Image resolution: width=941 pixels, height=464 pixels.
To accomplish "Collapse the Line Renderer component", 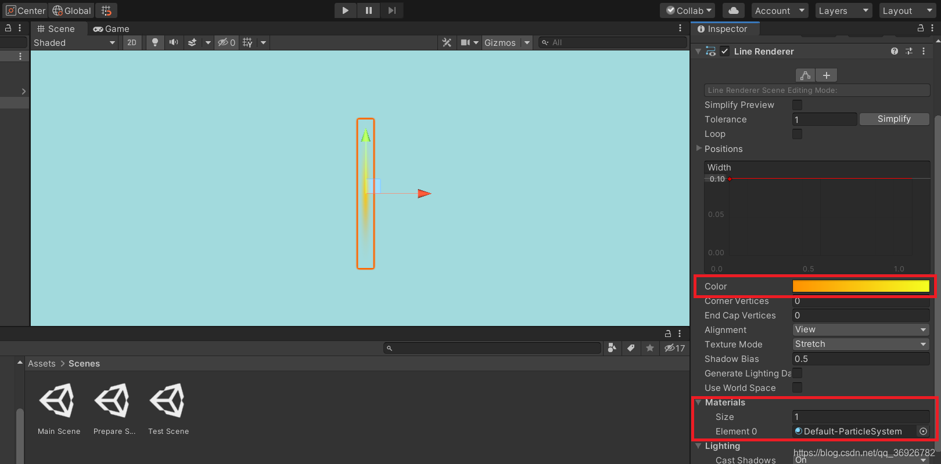I will click(698, 51).
